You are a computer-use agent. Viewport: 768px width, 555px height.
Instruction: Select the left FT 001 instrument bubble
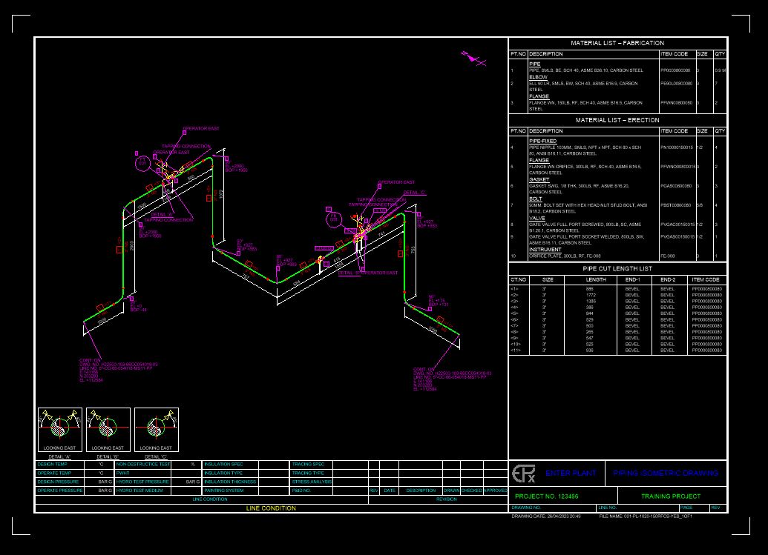click(142, 162)
